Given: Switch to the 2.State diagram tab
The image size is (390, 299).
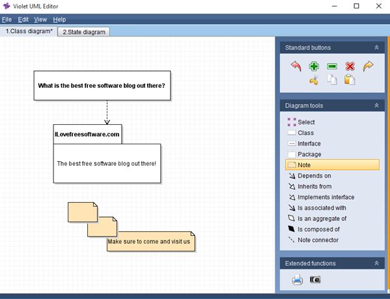Looking at the screenshot, I should (84, 32).
